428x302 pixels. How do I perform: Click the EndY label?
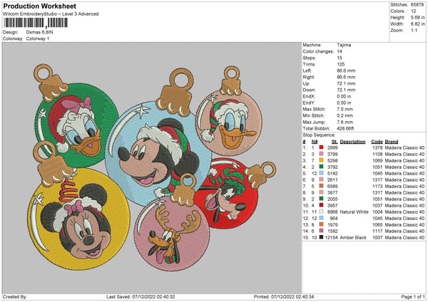pyautogui.click(x=309, y=103)
